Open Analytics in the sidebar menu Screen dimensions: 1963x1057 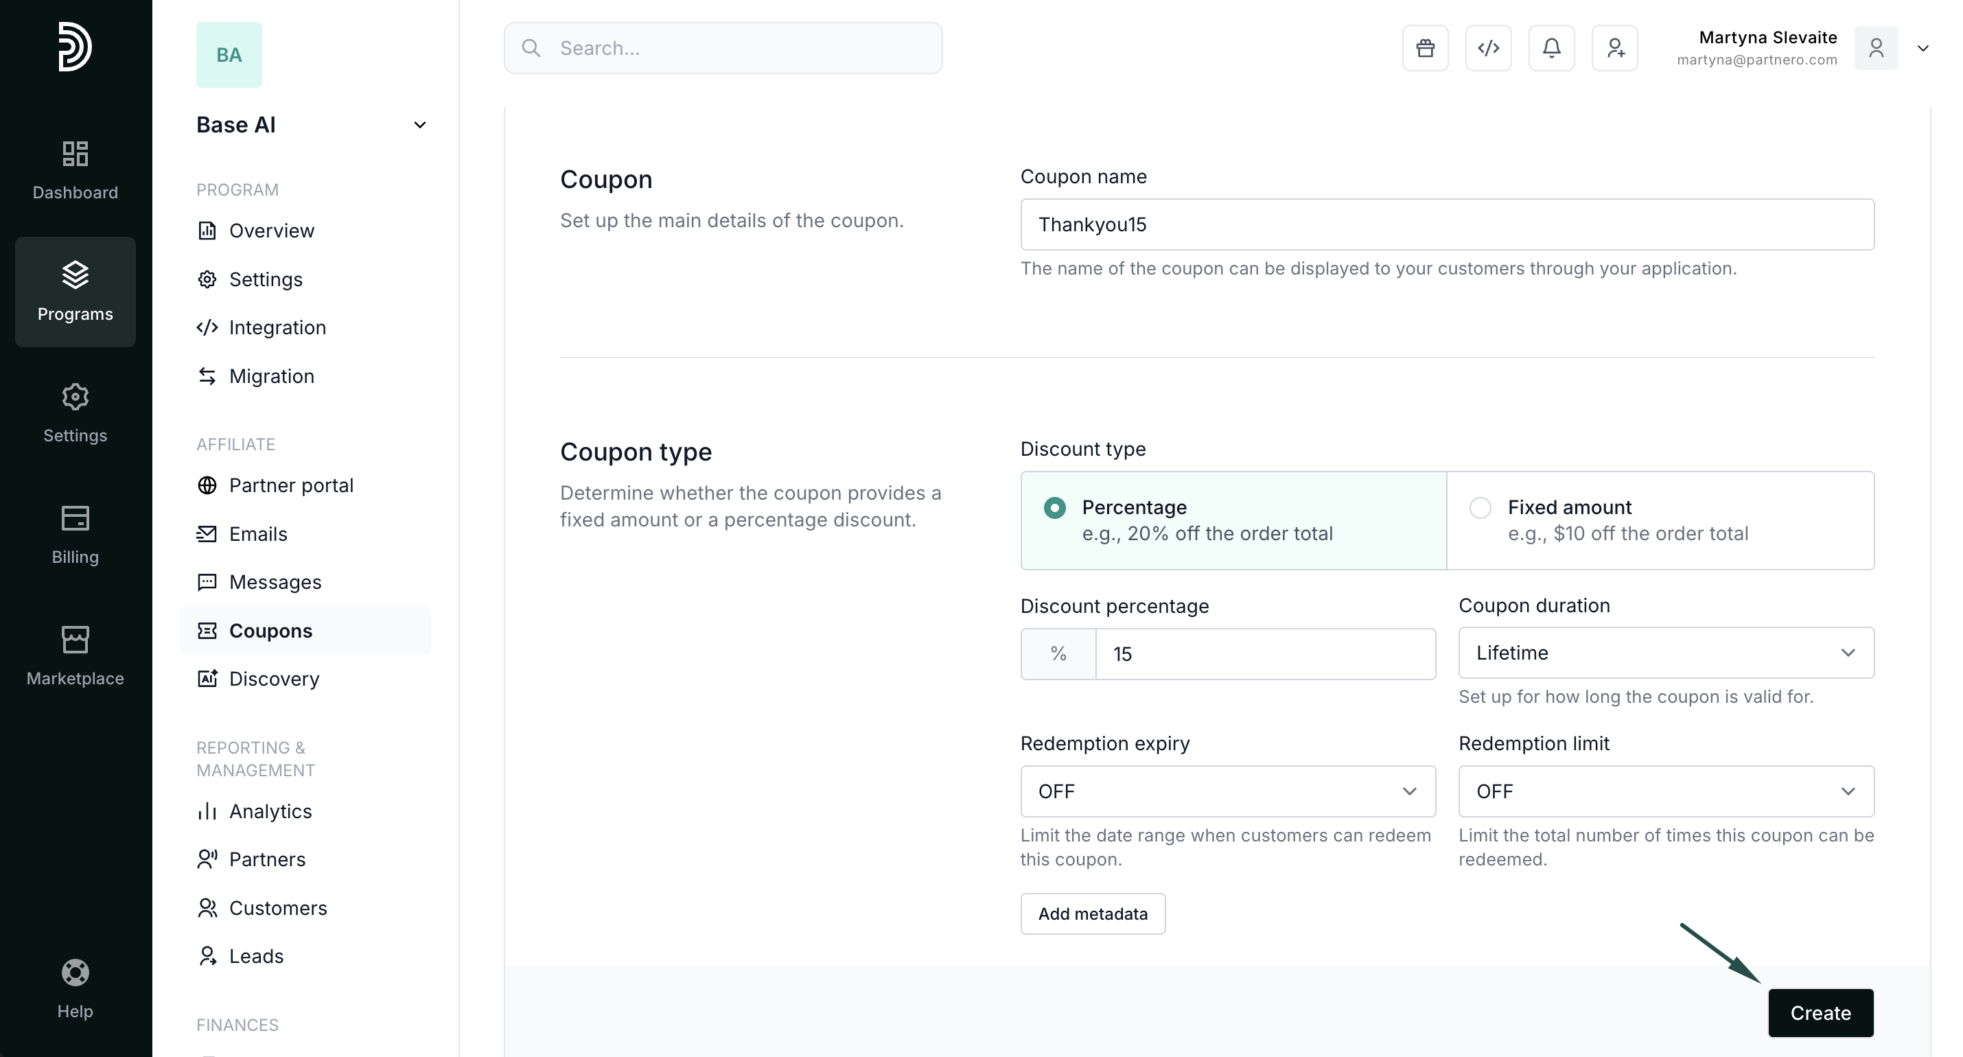coord(270,811)
